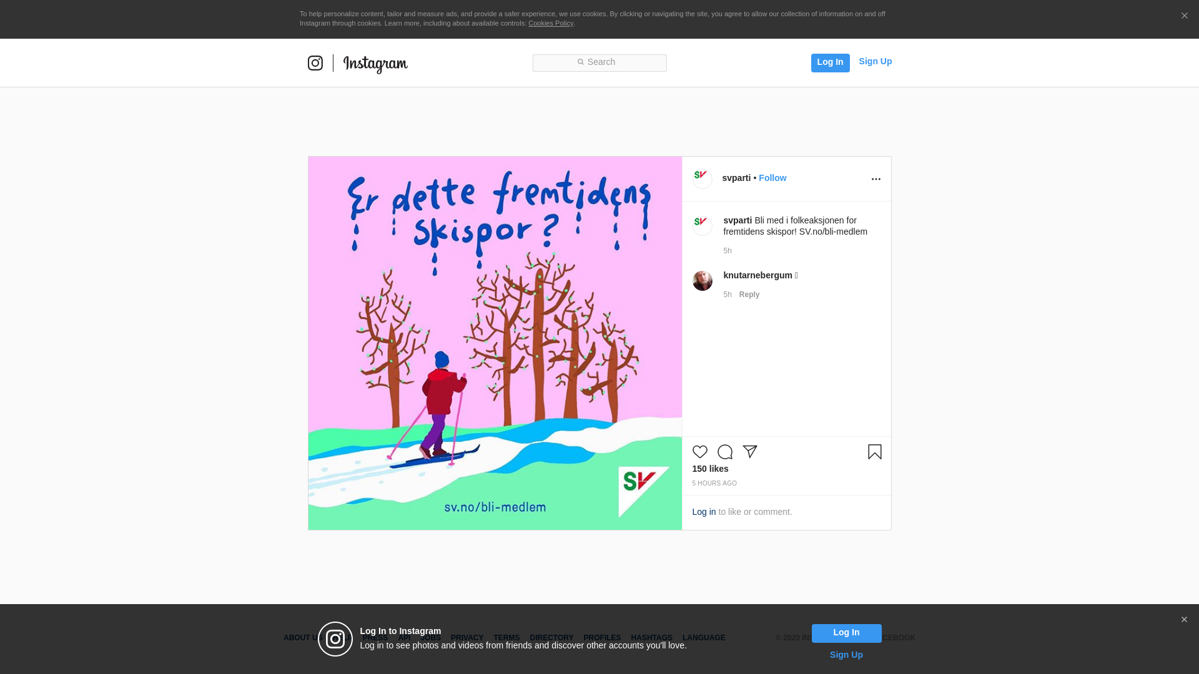Save the post with the bookmark icon
The height and width of the screenshot is (674, 1199).
click(x=875, y=452)
